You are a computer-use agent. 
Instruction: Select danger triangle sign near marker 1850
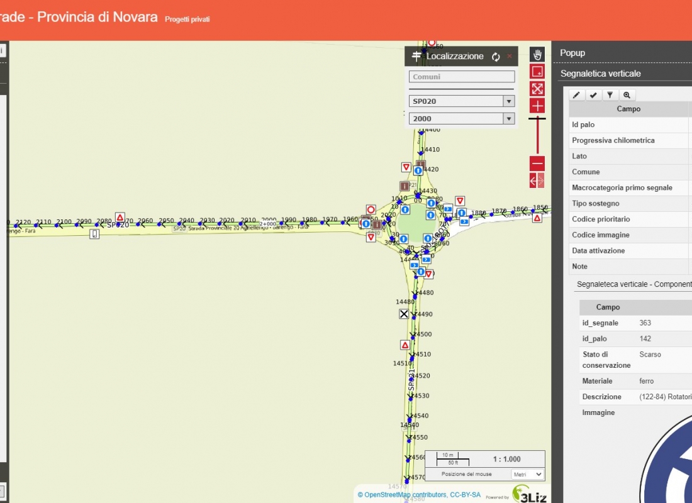tap(537, 218)
